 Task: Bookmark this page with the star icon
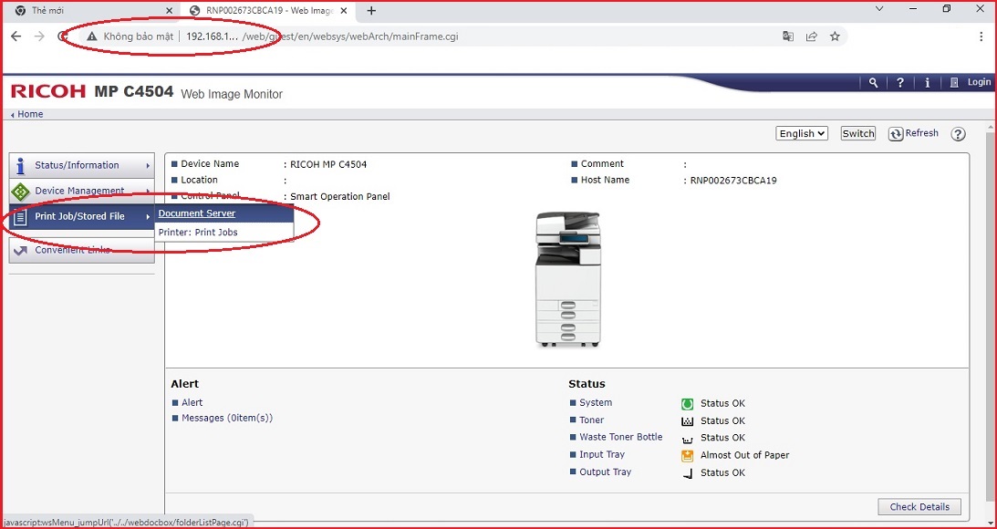(835, 36)
